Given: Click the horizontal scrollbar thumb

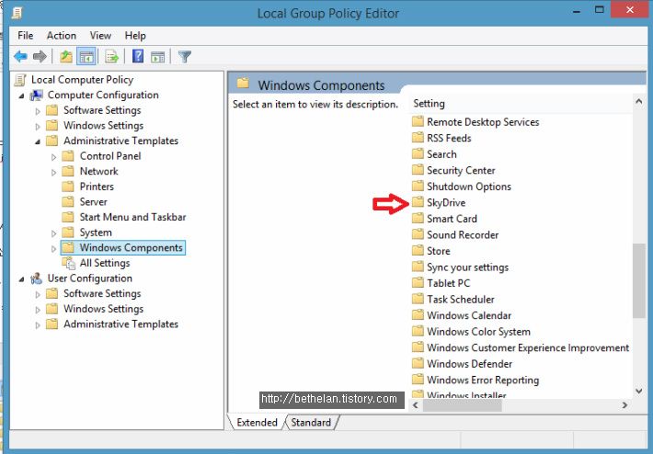Looking at the screenshot, I should tap(463, 405).
